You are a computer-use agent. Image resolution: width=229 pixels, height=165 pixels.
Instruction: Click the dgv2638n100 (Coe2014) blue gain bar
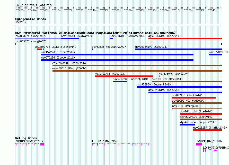click(179, 49)
